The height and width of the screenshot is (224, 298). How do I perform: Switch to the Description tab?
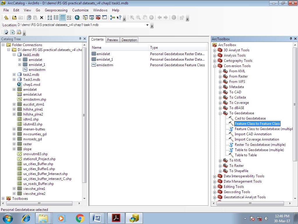(x=129, y=40)
